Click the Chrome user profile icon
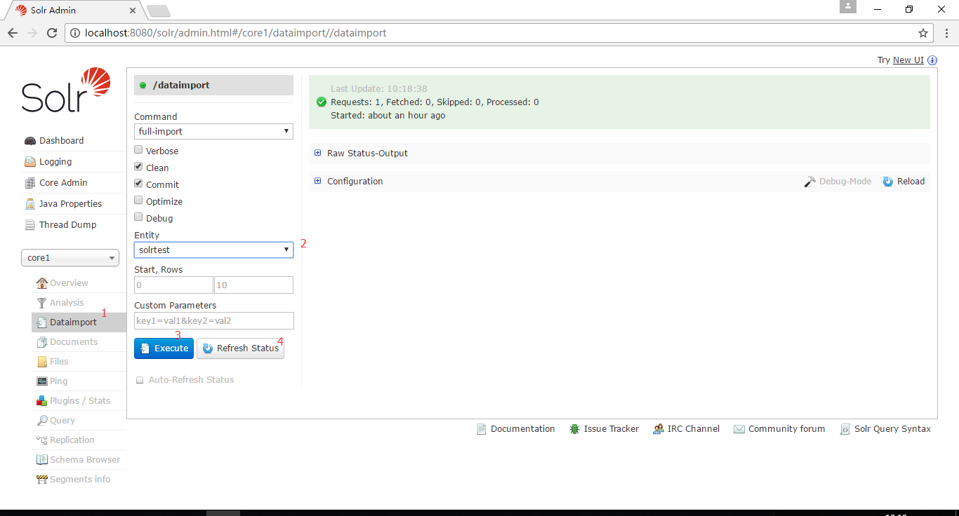Screen dimensions: 959x516 click(x=848, y=6)
